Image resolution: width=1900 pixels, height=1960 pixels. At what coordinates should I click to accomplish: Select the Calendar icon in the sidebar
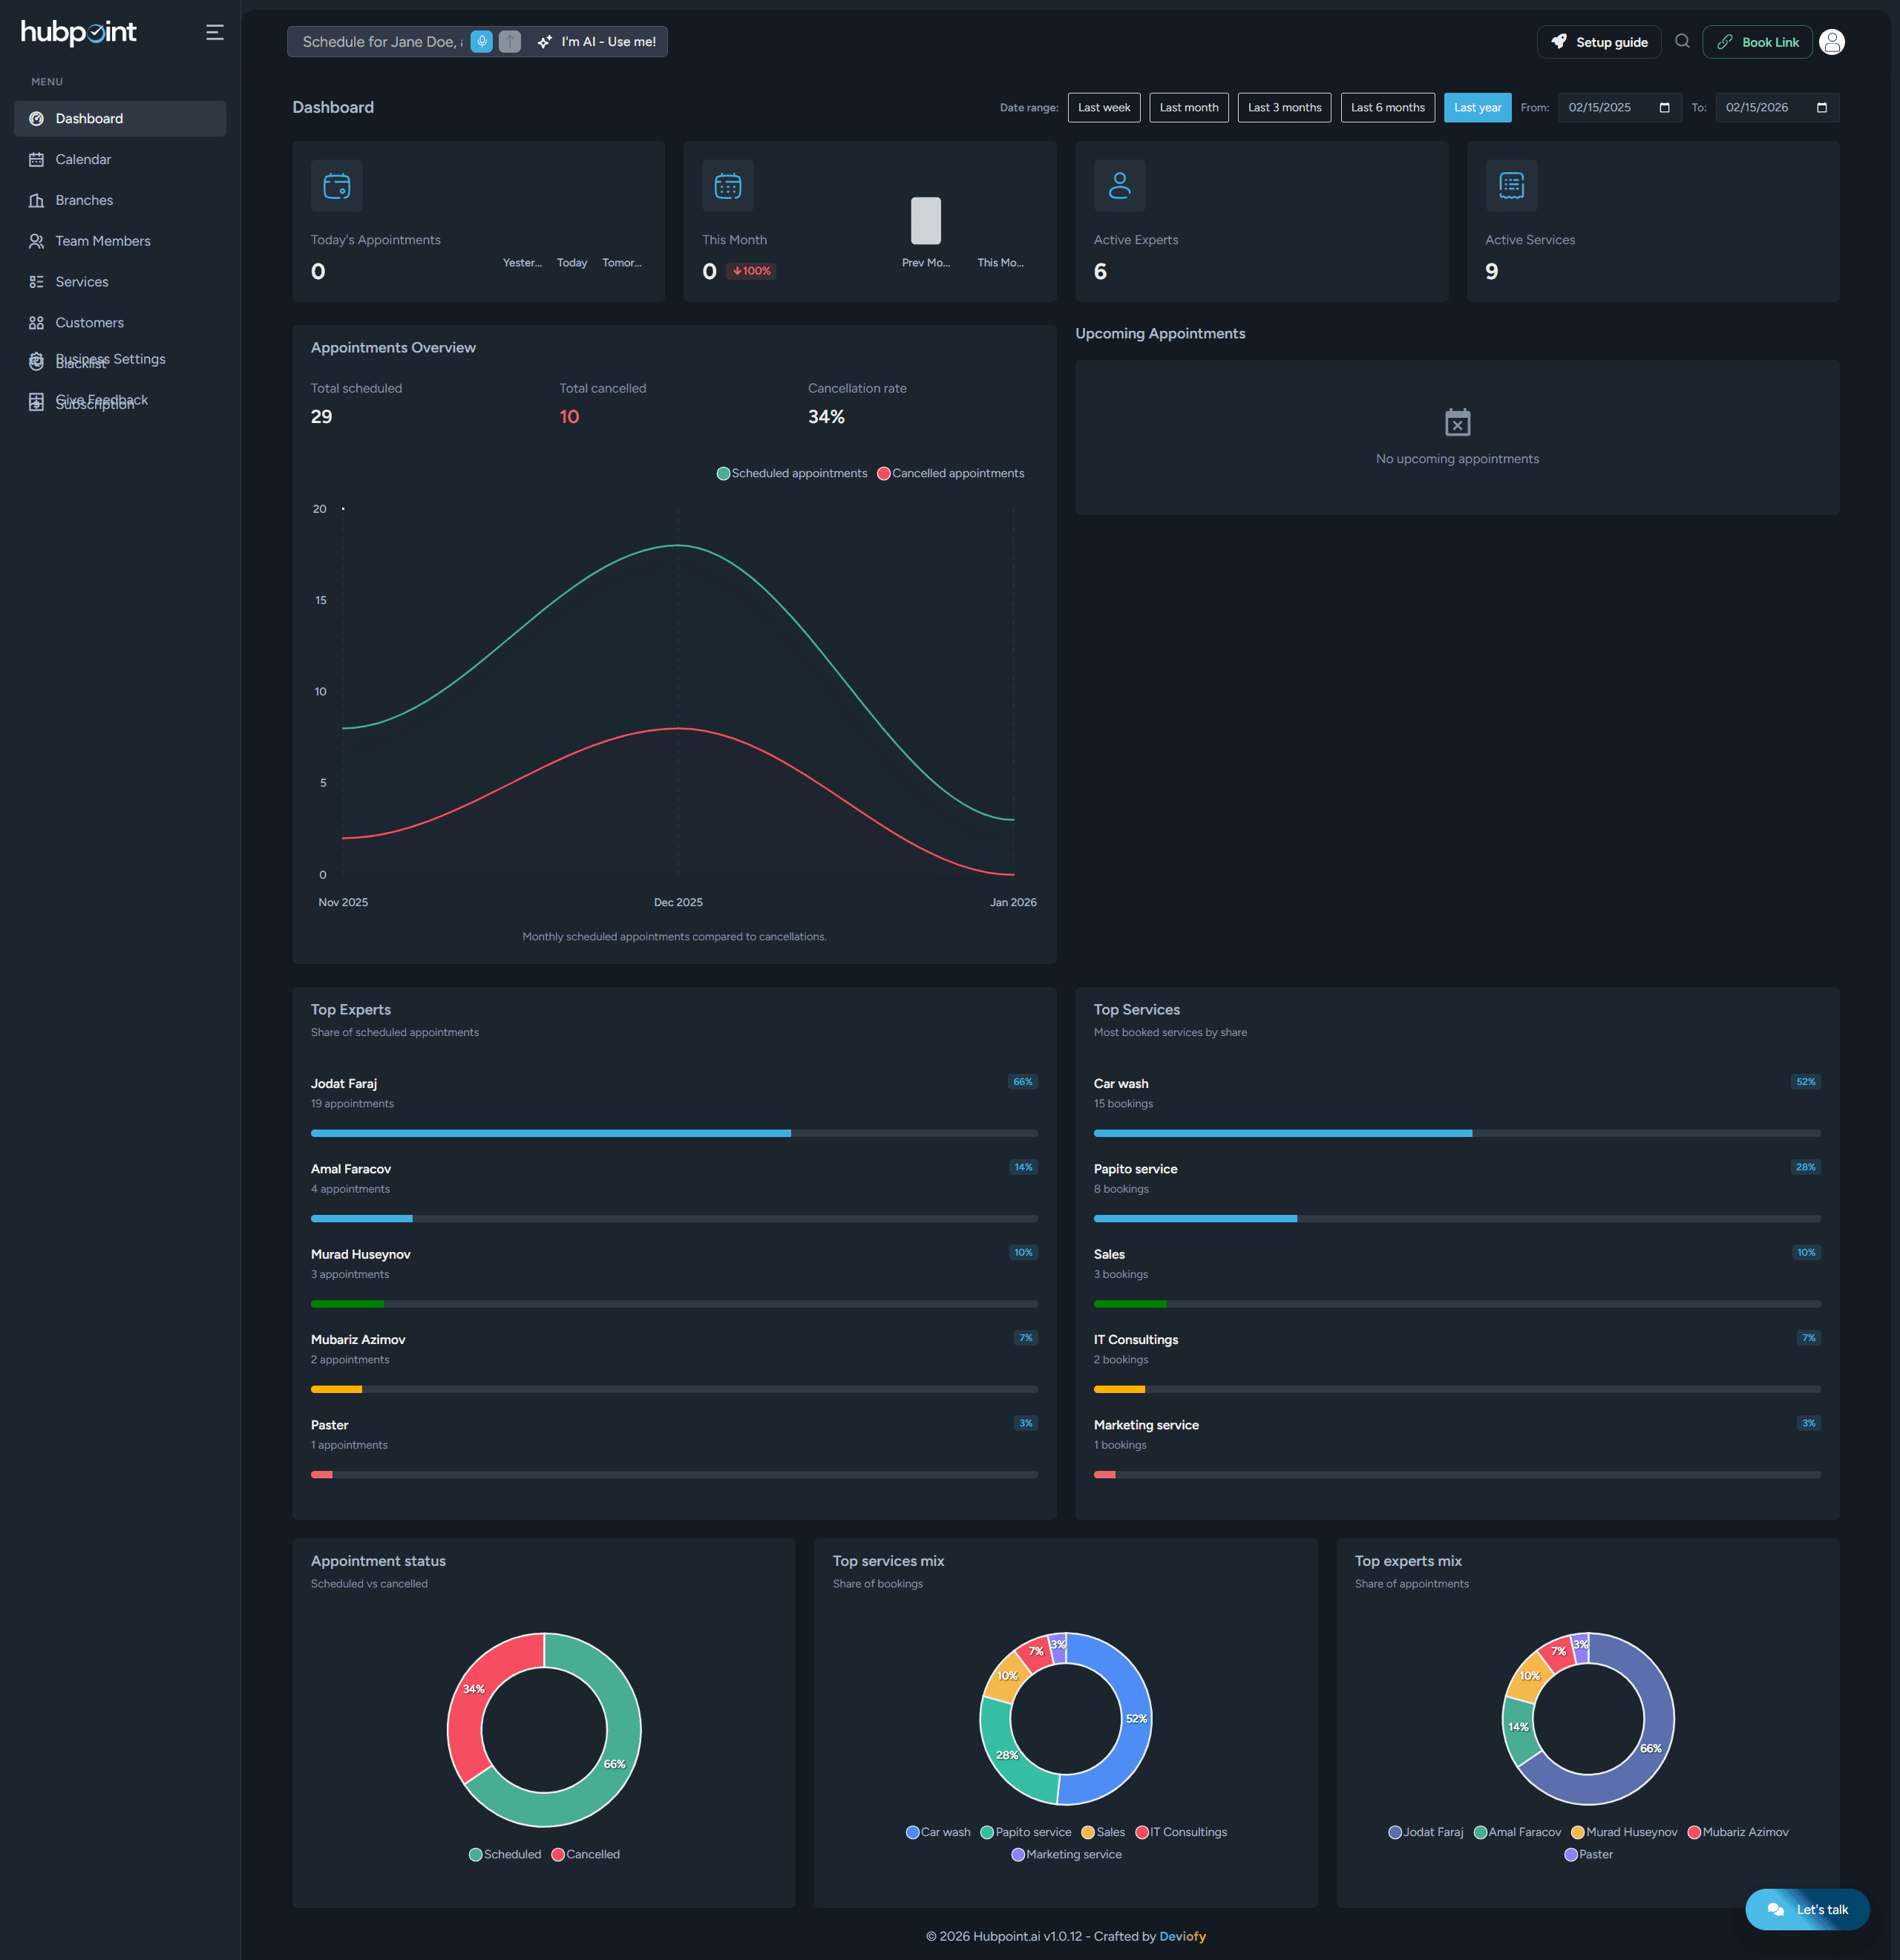(x=36, y=159)
